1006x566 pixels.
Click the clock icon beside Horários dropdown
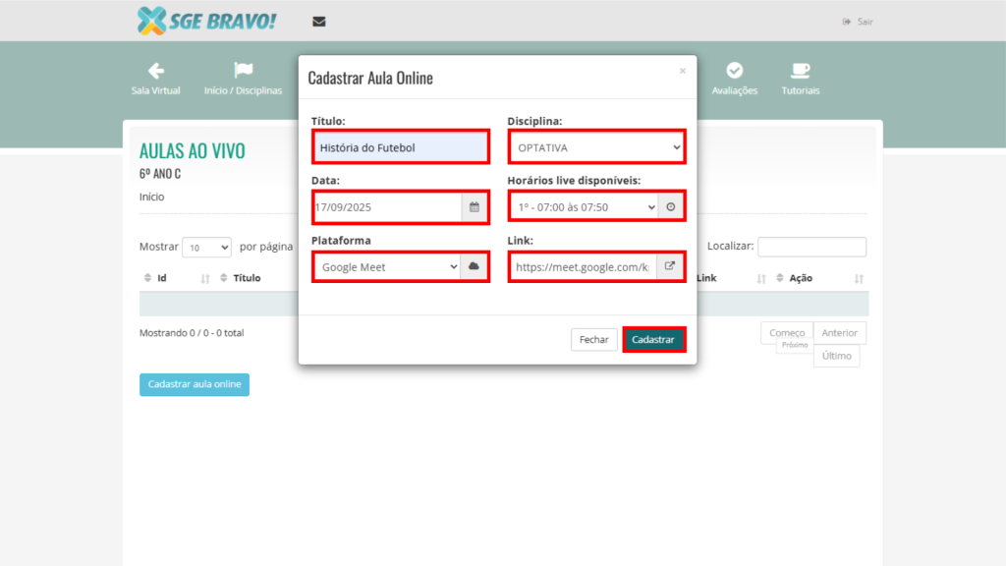(671, 207)
